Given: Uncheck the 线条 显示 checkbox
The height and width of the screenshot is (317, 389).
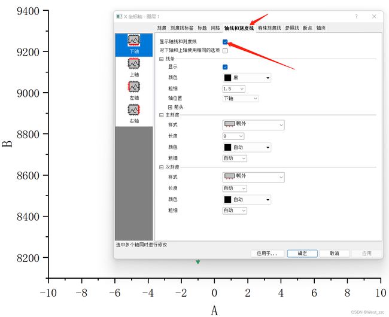Looking at the screenshot, I should click(x=225, y=67).
